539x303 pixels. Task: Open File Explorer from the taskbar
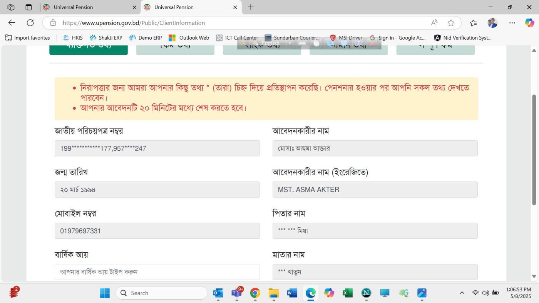(273, 293)
